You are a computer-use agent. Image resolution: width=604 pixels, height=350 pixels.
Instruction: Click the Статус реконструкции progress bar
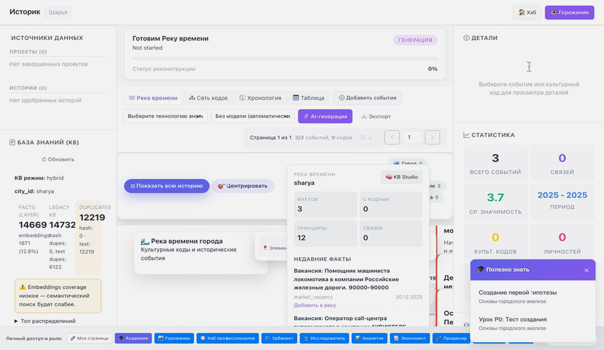pyautogui.click(x=284, y=59)
